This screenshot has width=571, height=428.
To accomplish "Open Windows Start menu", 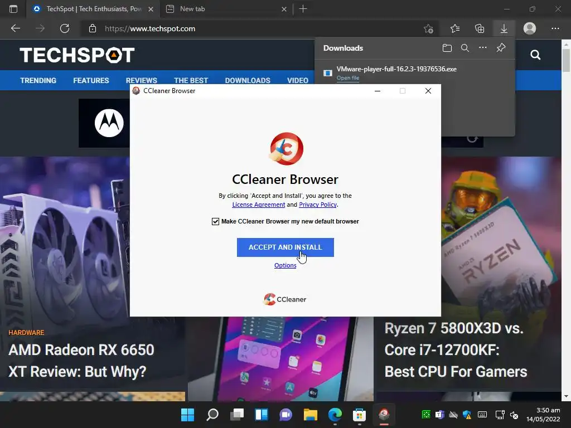I will tap(187, 414).
